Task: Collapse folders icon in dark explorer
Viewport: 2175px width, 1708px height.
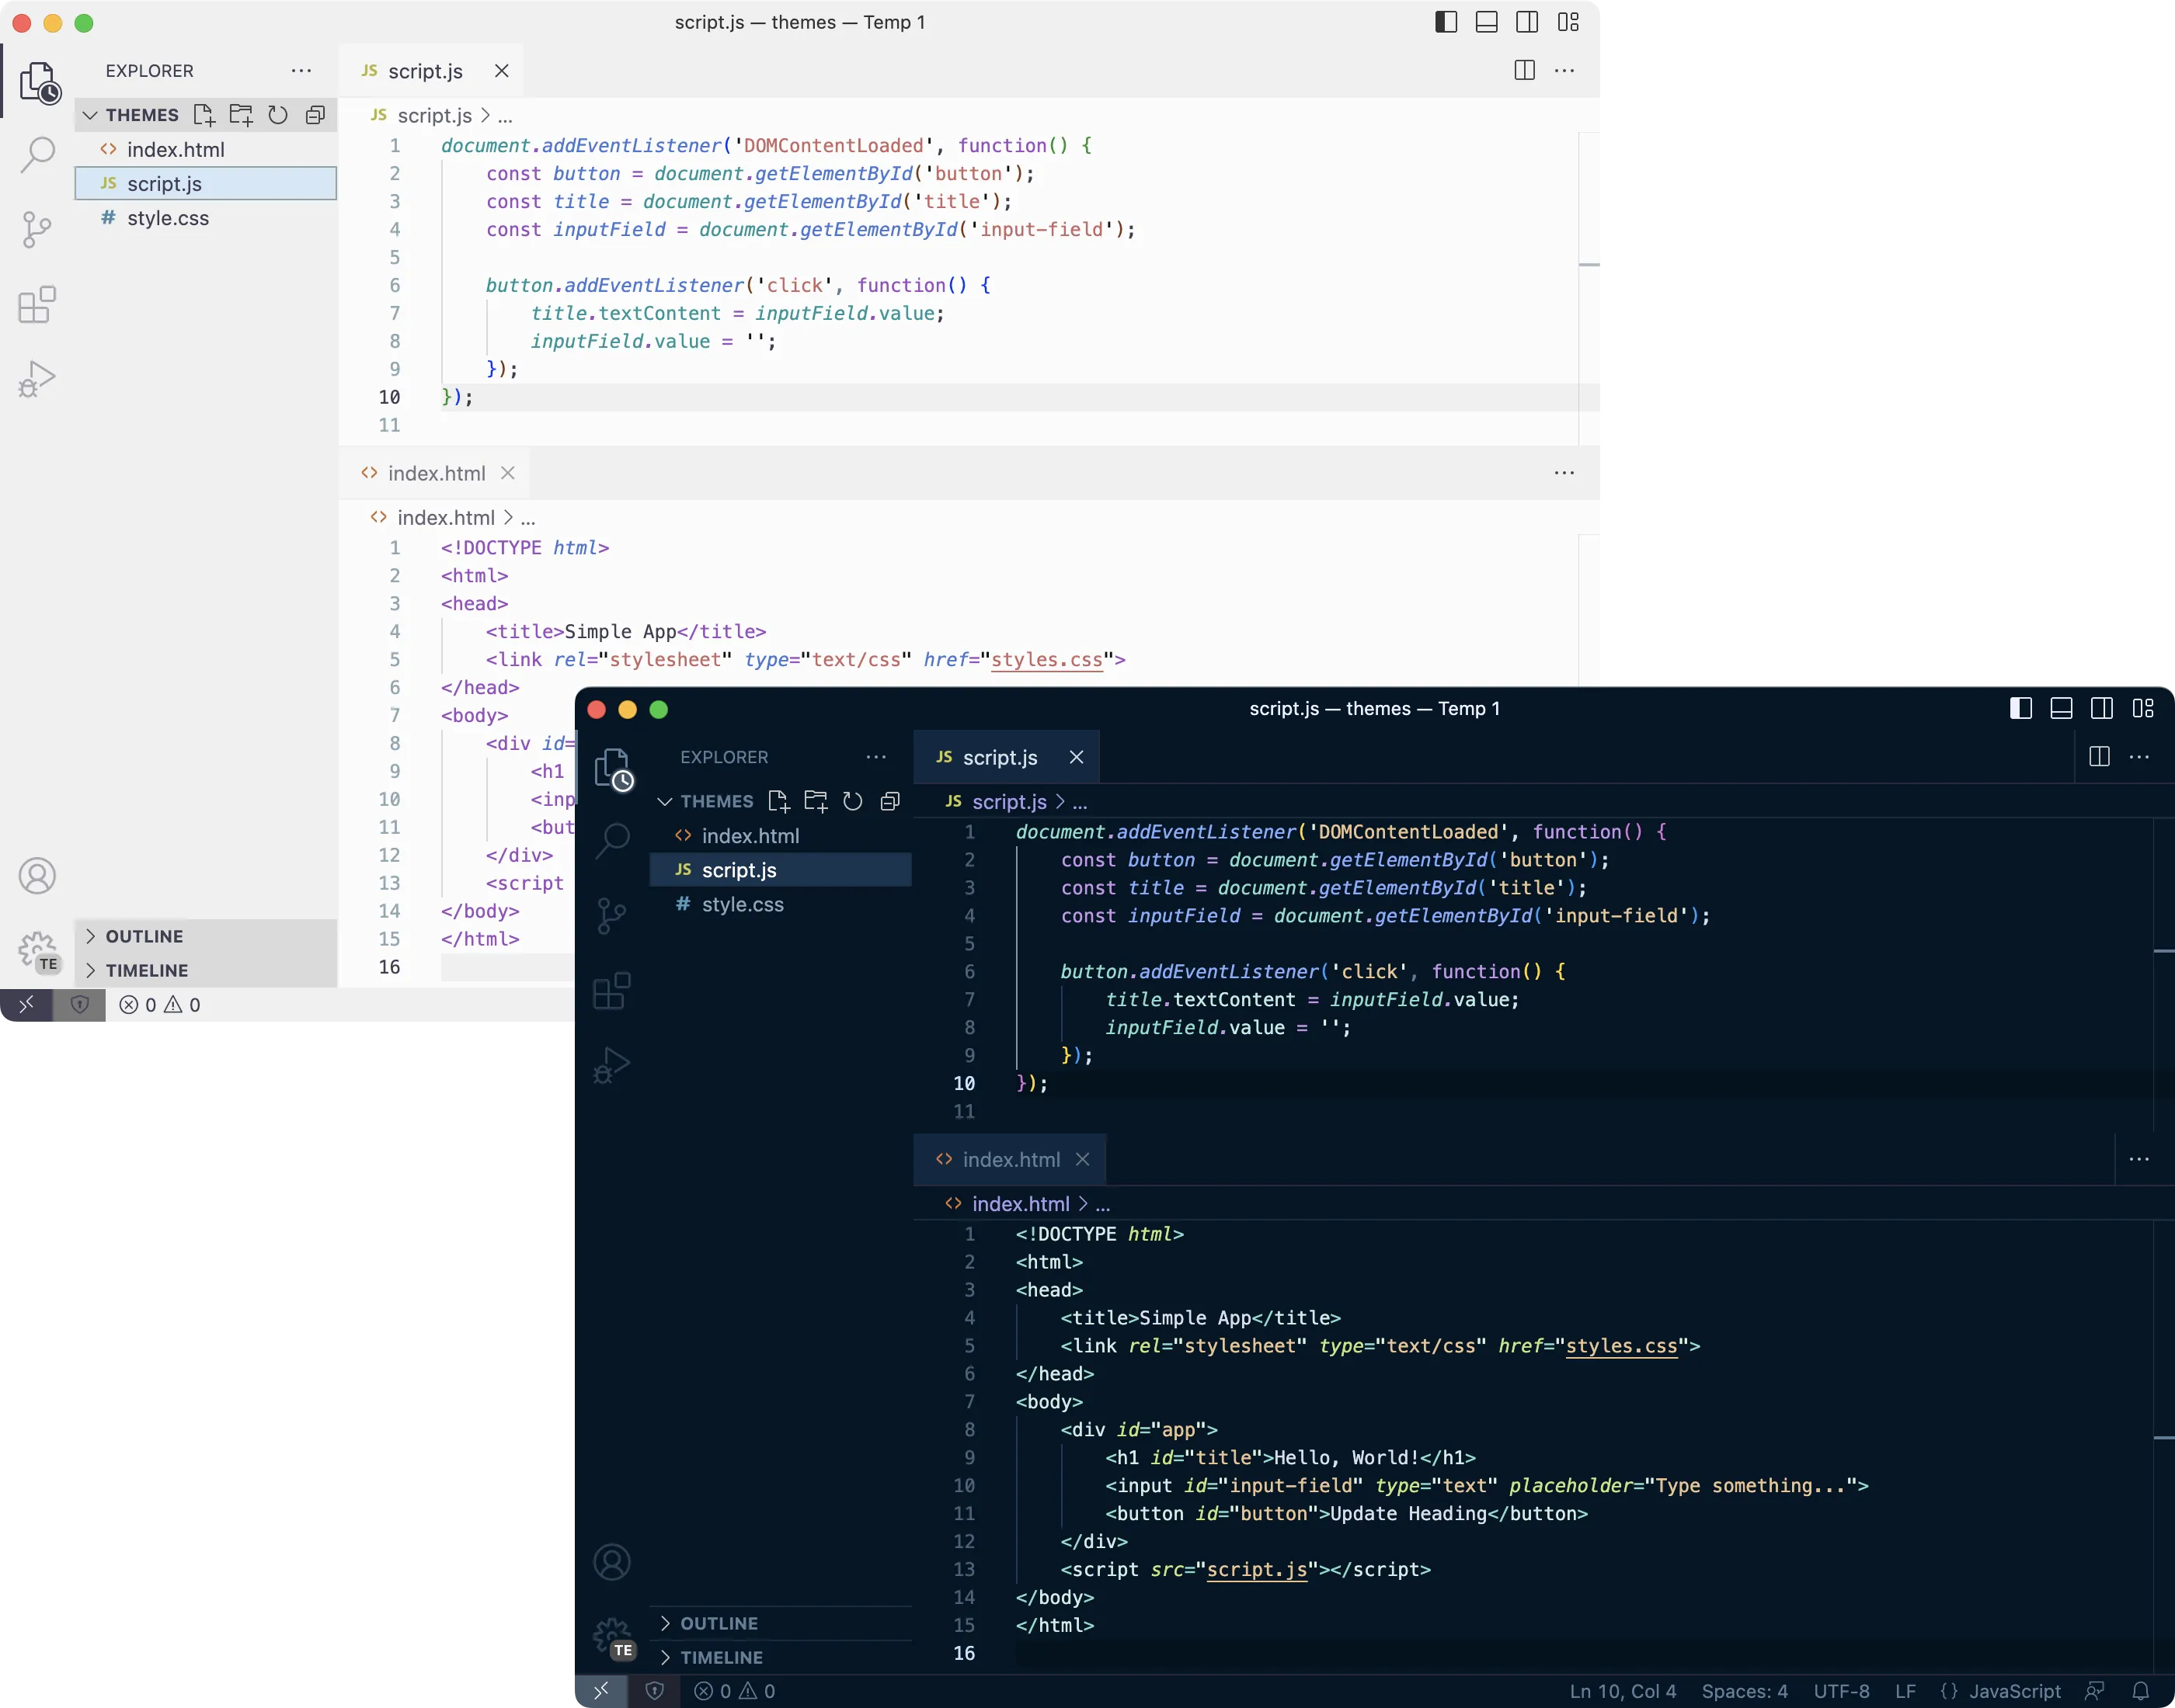Action: [x=889, y=801]
